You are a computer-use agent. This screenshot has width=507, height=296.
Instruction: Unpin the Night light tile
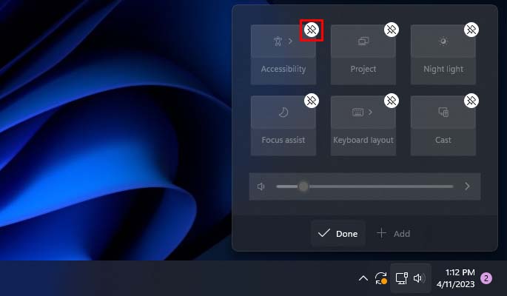tap(471, 30)
